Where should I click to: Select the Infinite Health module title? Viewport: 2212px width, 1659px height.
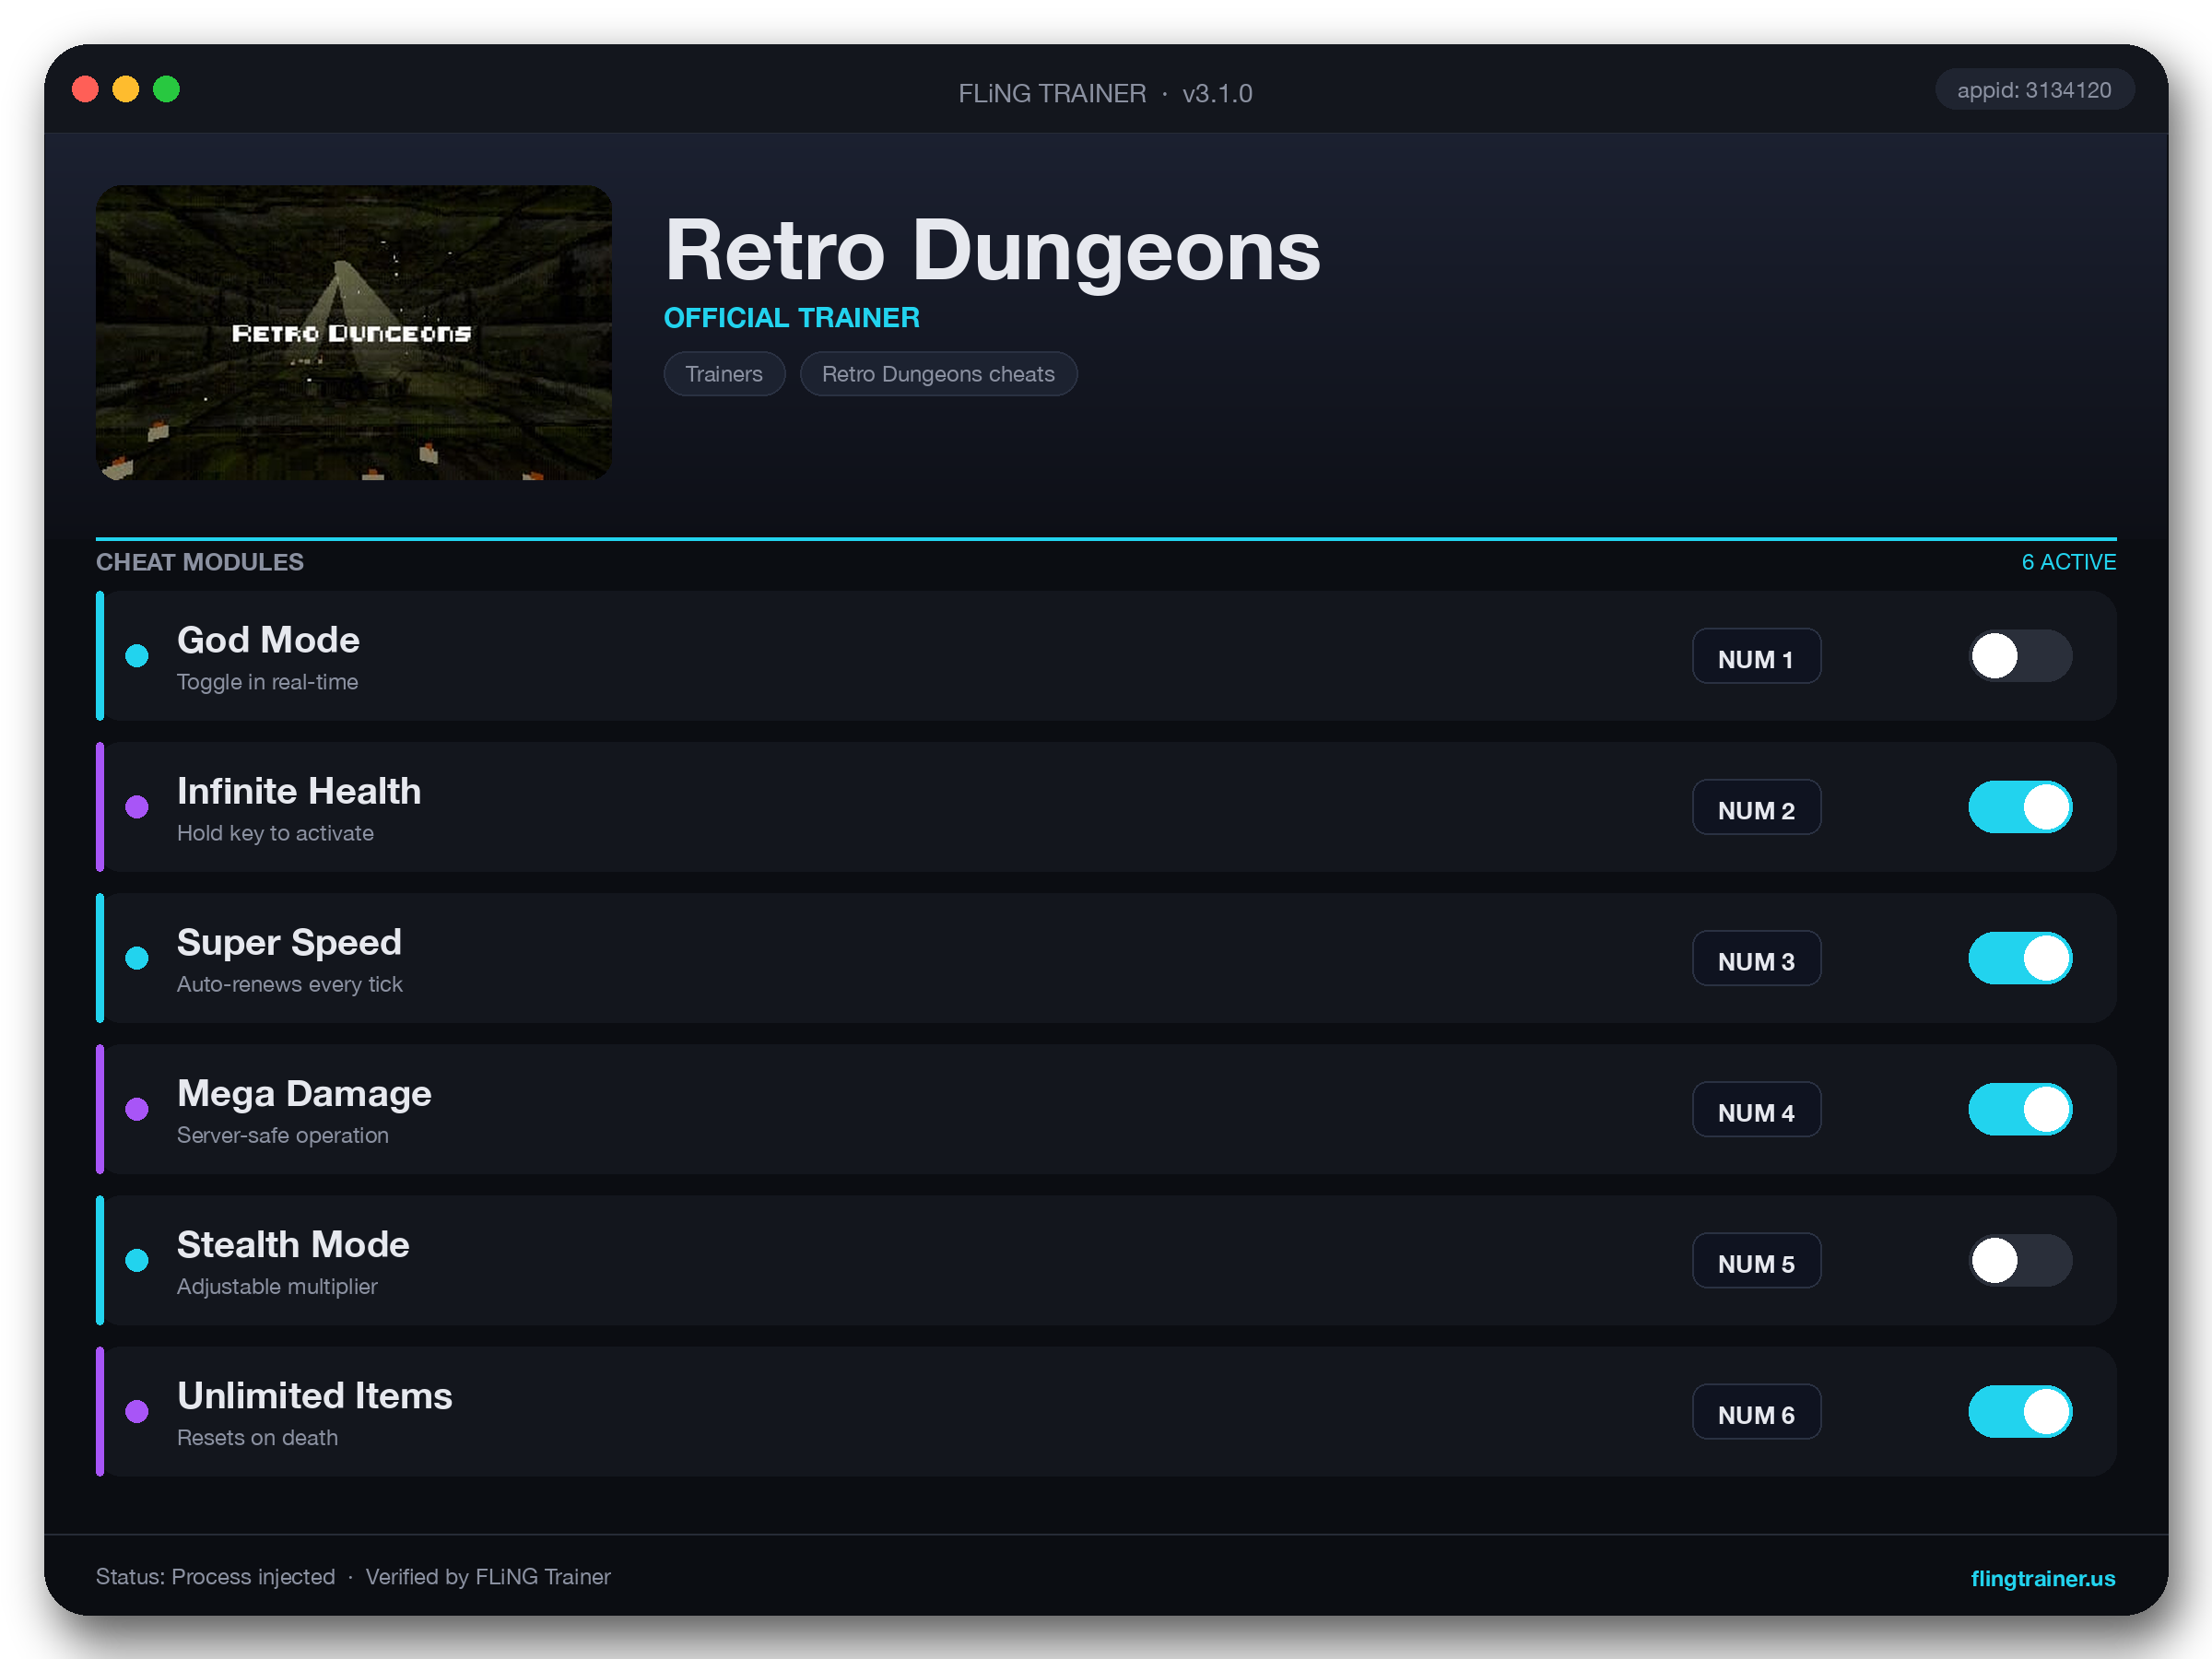(x=299, y=791)
